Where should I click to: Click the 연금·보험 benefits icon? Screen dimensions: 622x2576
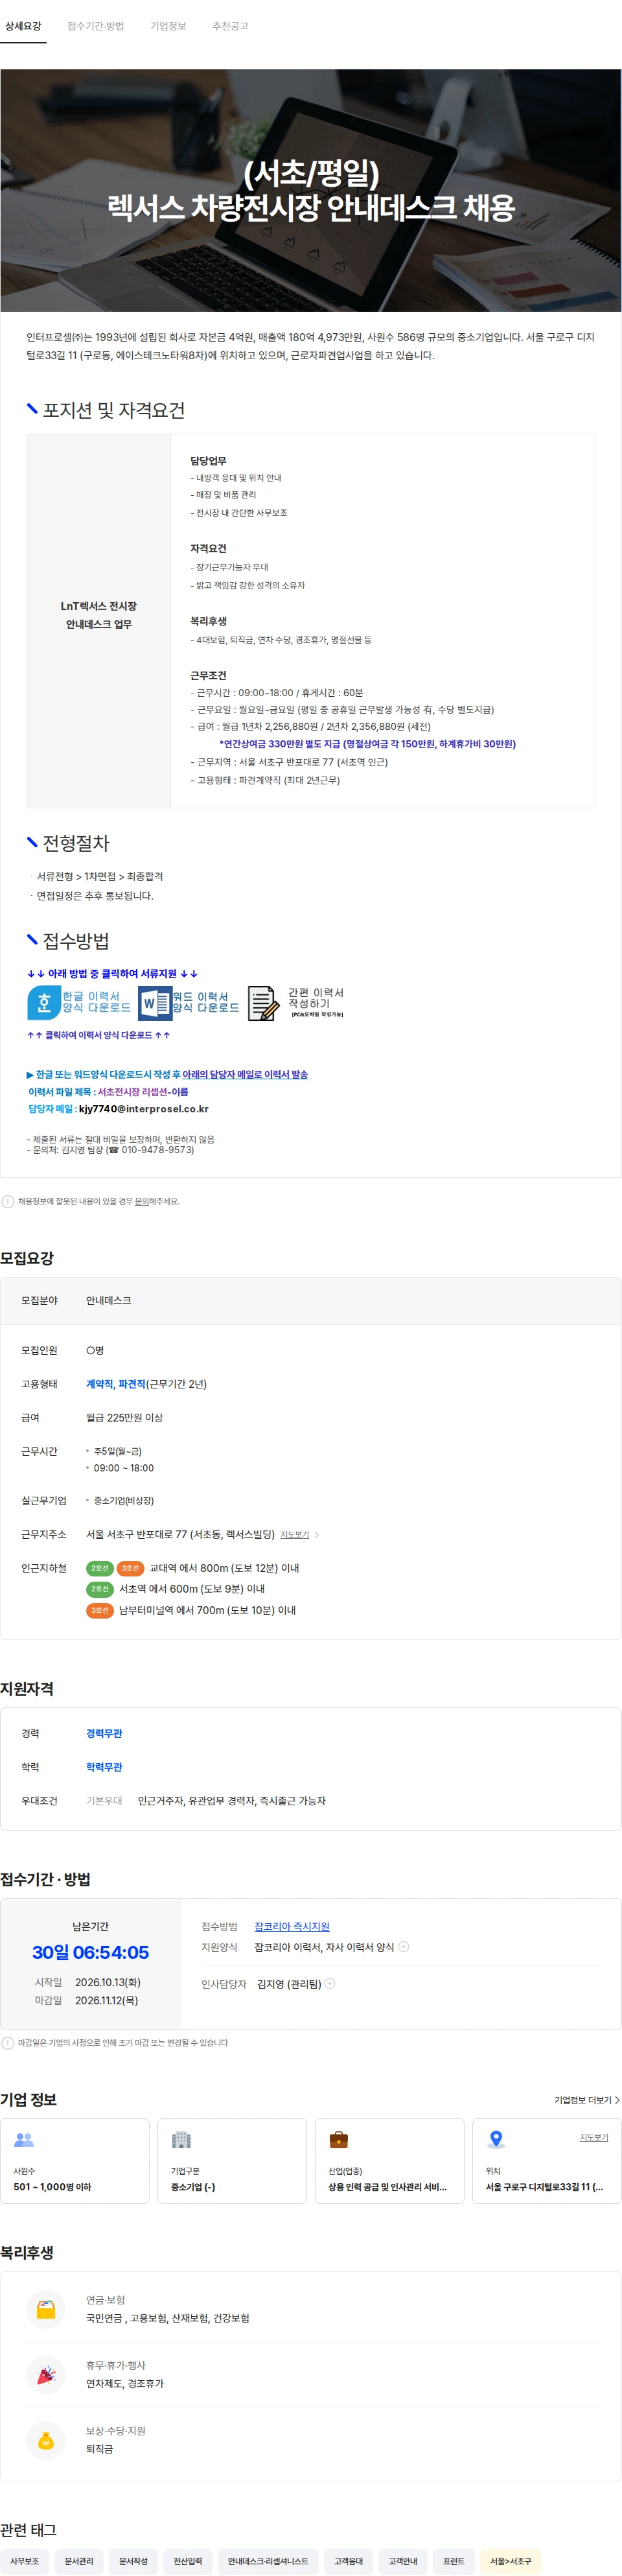click(46, 2309)
